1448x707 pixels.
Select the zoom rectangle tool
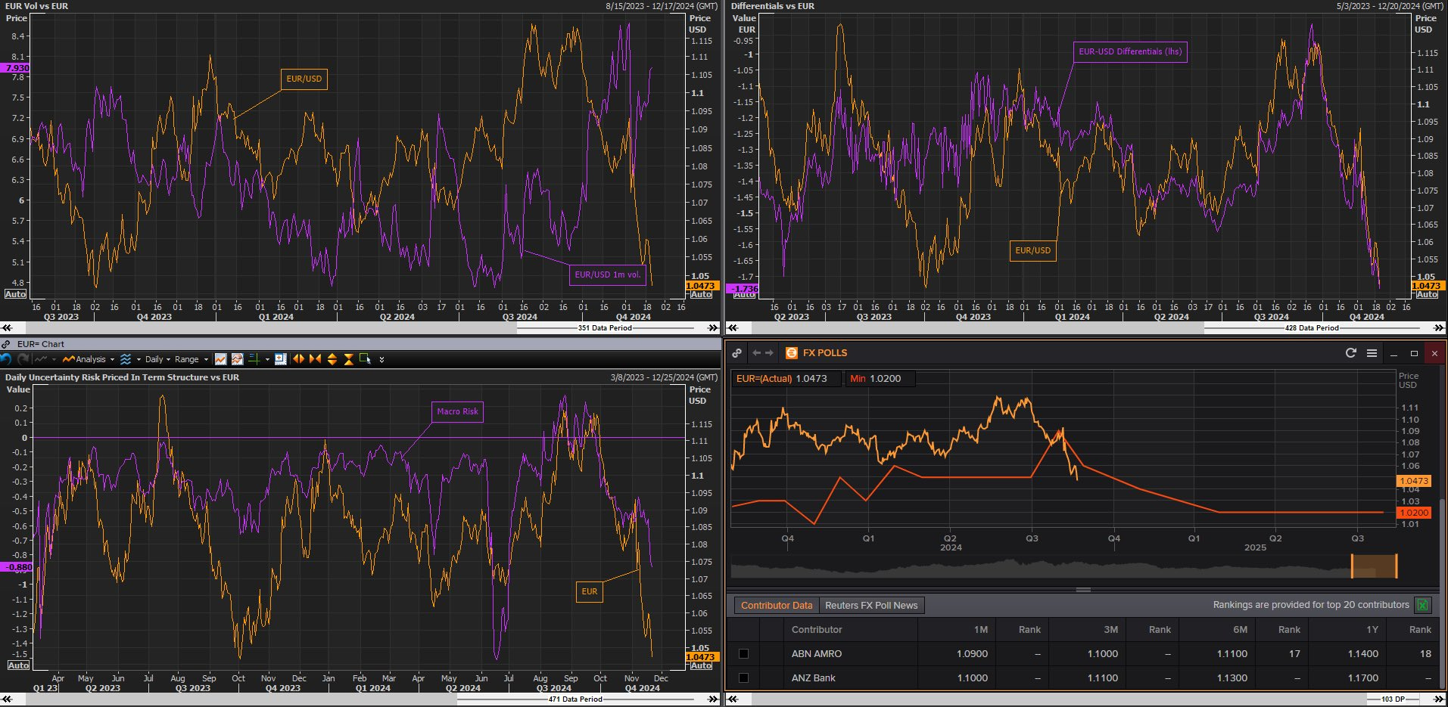tap(365, 358)
